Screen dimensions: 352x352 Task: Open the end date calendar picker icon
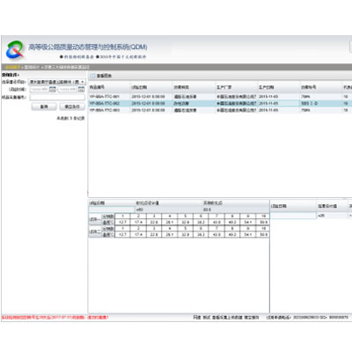[81, 89]
